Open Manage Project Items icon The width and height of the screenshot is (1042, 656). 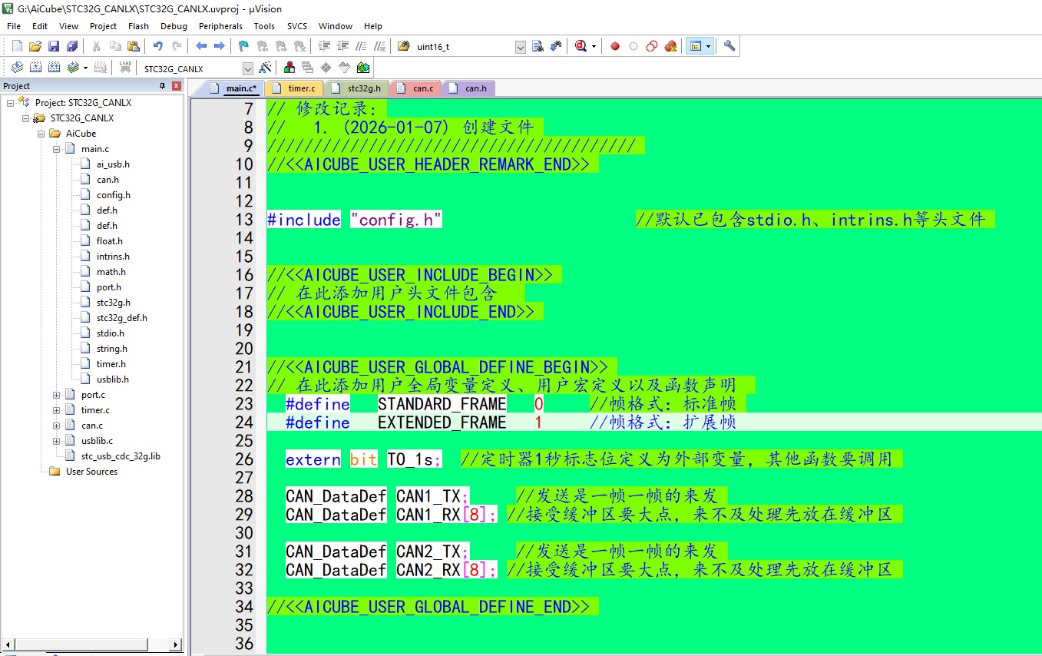[x=289, y=68]
